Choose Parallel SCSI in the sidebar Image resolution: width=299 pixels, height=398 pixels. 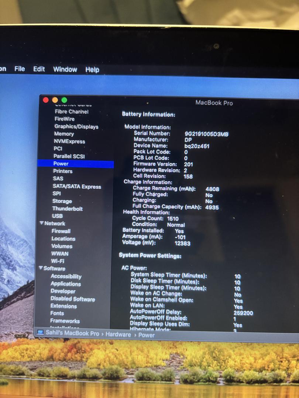[69, 156]
